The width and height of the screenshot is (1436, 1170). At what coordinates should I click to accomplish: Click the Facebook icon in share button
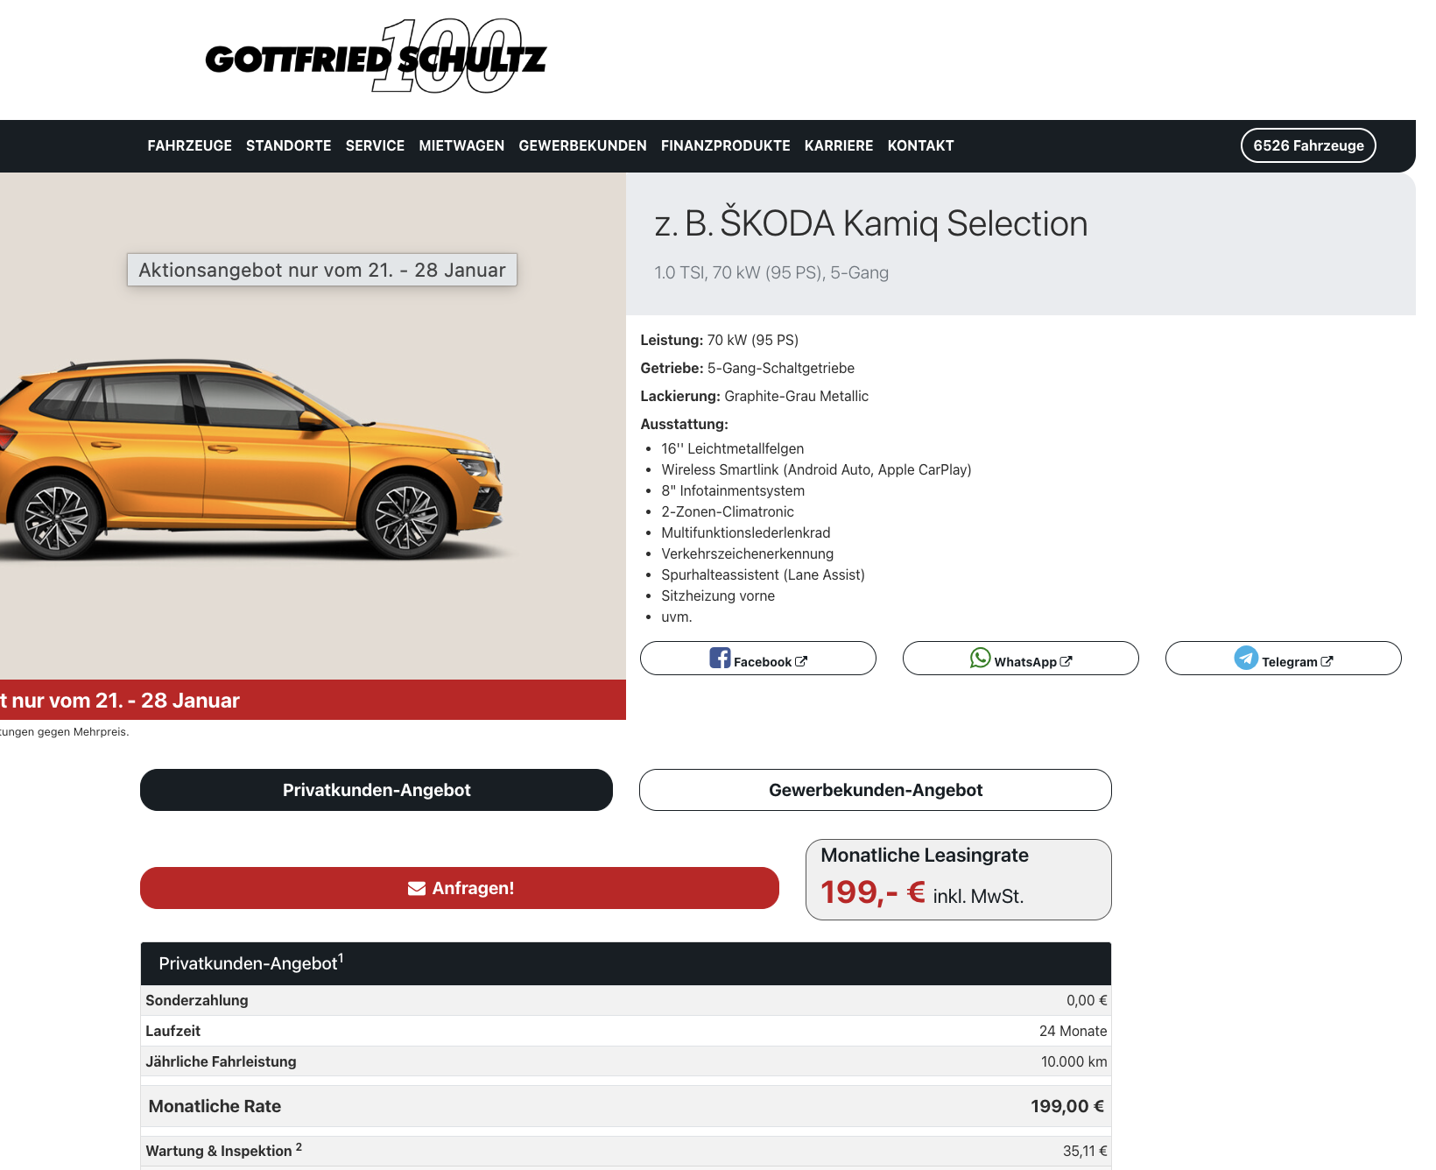click(720, 659)
